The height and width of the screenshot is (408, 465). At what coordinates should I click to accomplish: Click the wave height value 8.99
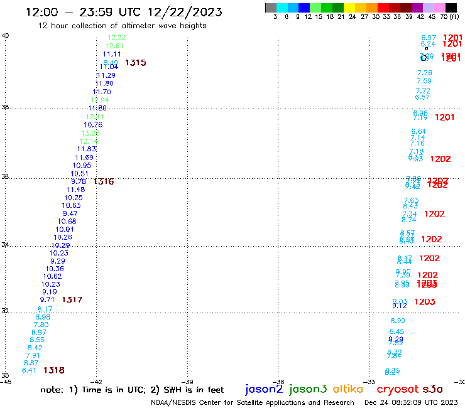(398, 321)
